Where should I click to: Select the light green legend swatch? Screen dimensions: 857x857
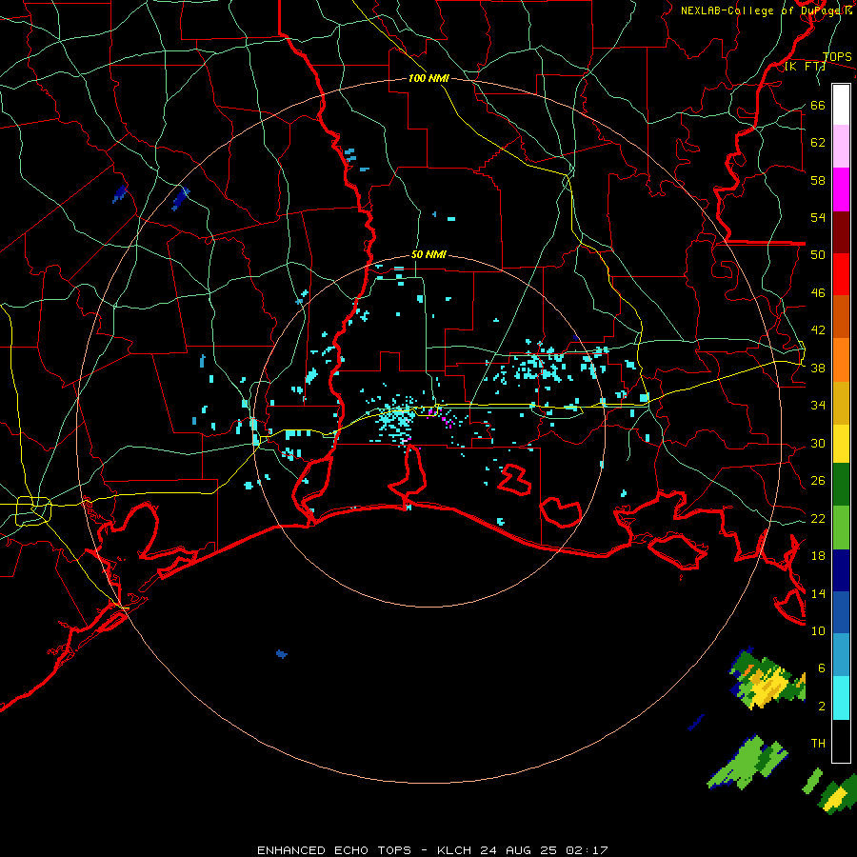(841, 527)
